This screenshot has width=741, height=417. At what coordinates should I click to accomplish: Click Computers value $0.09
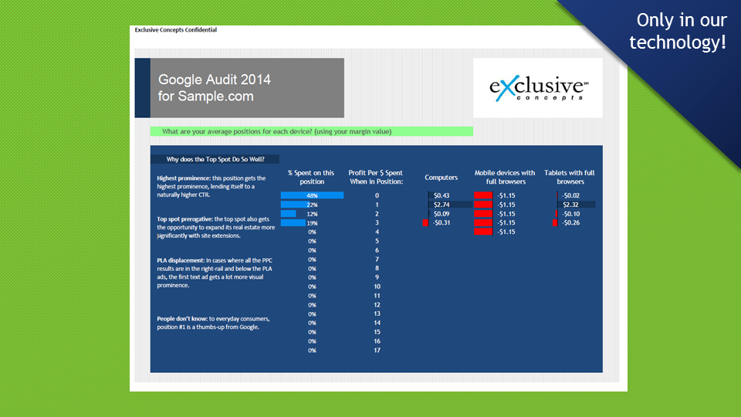(442, 214)
